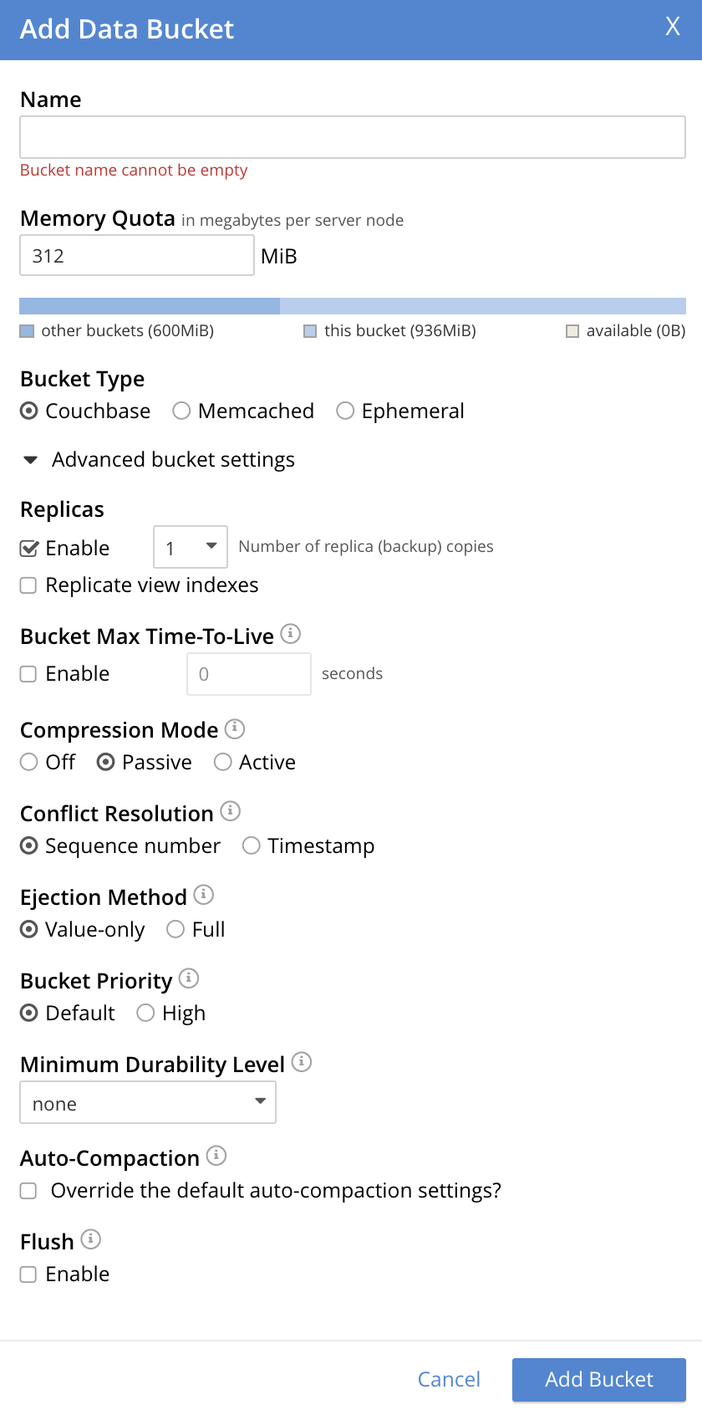Click the Add Bucket button
This screenshot has height=1415, width=702.
coord(599,1380)
